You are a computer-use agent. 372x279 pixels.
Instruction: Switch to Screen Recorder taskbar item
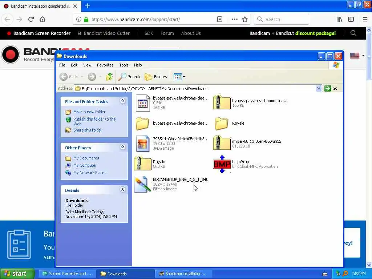tap(67, 274)
